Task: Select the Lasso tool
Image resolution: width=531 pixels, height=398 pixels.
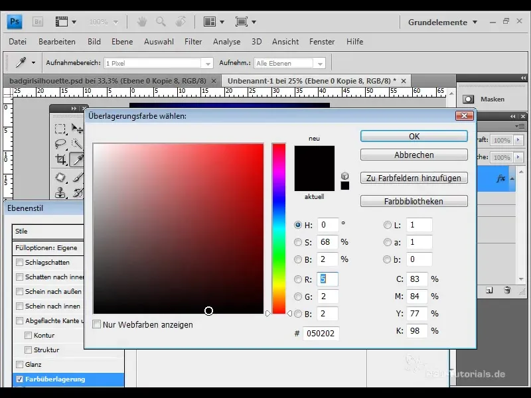Action: point(61,144)
